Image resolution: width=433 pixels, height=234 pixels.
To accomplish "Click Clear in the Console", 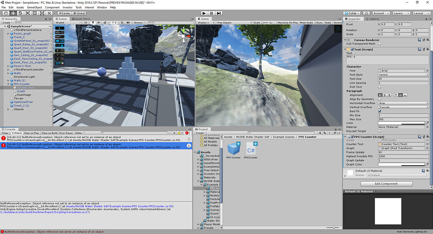I will click(5, 133).
